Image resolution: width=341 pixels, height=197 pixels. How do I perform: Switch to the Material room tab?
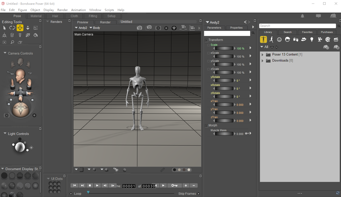tap(36, 16)
